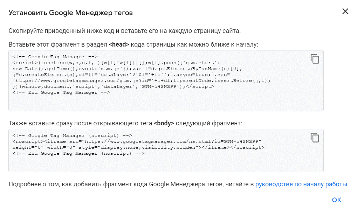Viewport: 357px width, 208px height.
Task: Click the 'End Google Tag Manager (noscript)' comment
Action: click(78, 153)
